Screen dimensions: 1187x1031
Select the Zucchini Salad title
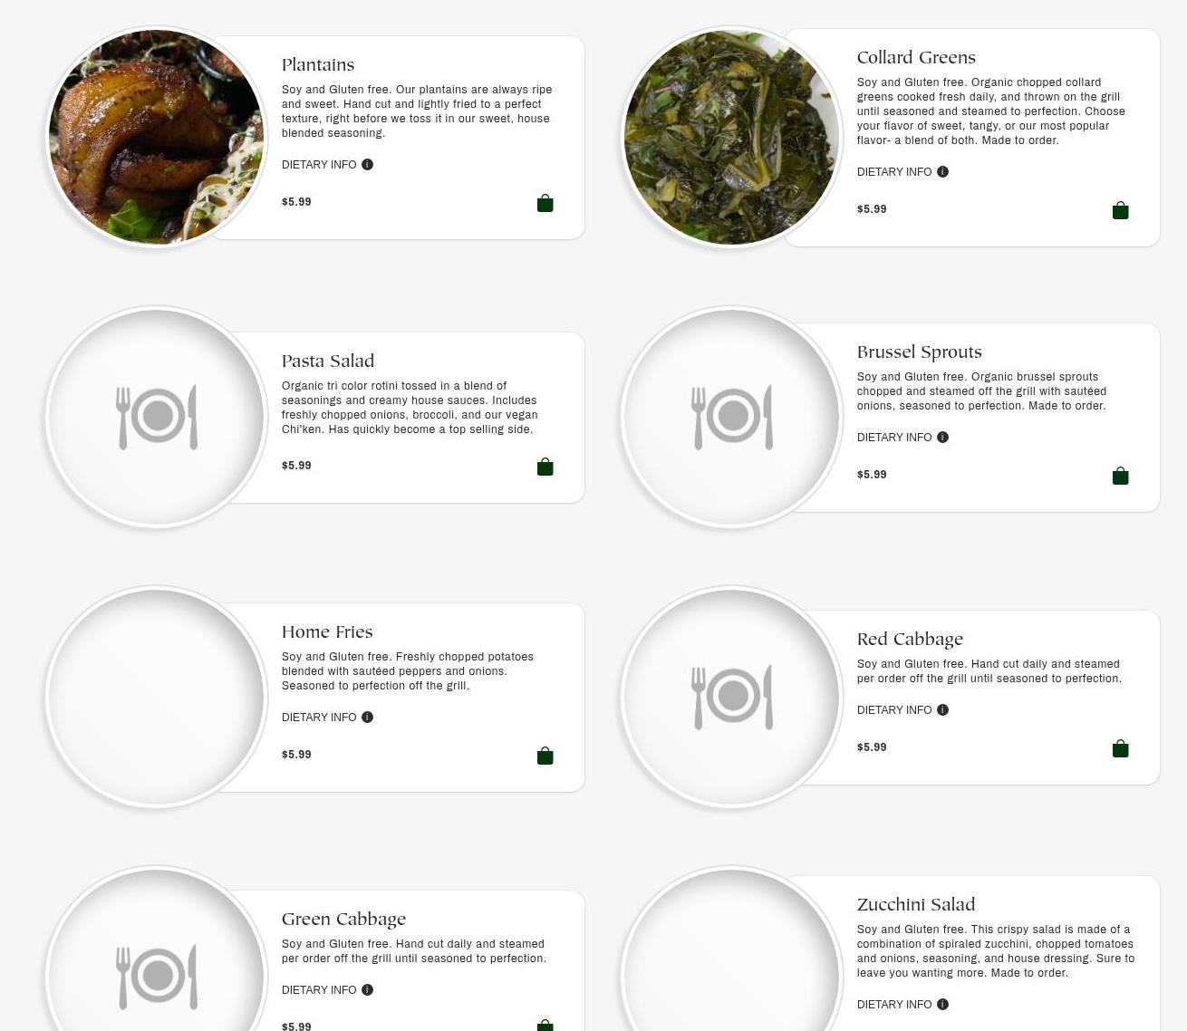click(916, 904)
